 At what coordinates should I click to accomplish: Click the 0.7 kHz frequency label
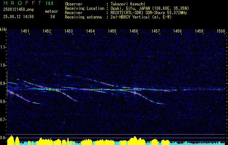pyautogui.click(x=3, y=120)
